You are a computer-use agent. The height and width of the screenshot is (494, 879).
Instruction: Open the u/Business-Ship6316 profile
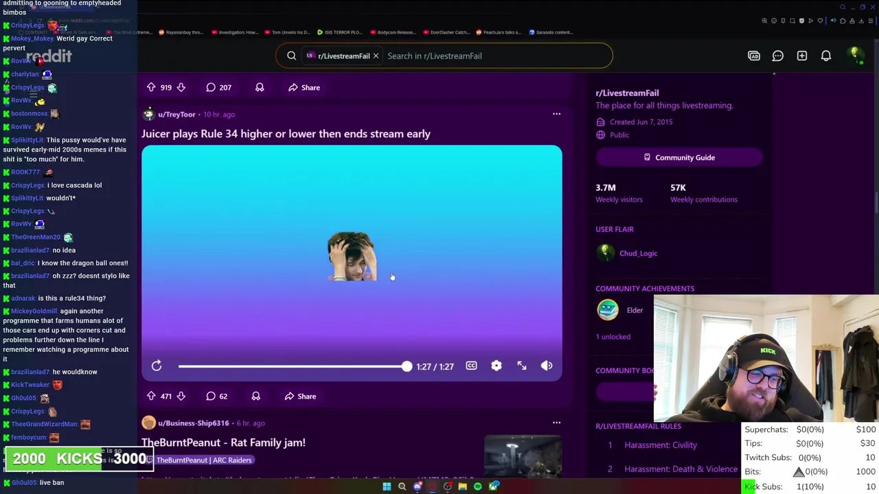(194, 423)
